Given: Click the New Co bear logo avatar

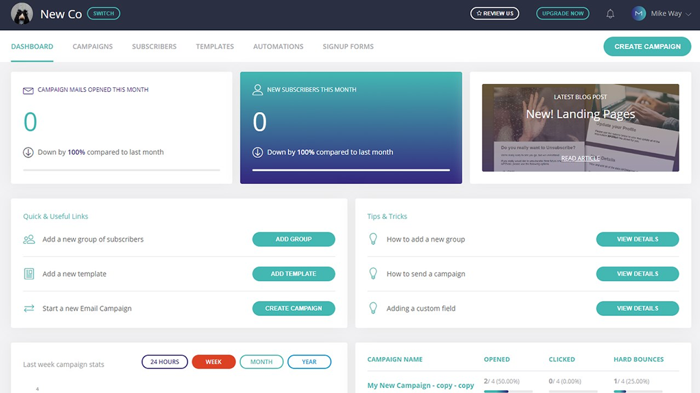Looking at the screenshot, I should [22, 14].
